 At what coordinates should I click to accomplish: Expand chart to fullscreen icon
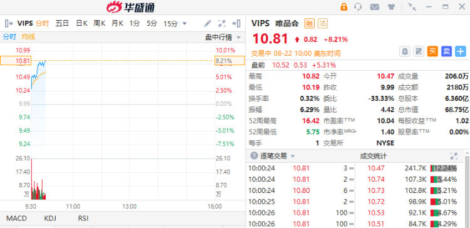click(x=222, y=23)
